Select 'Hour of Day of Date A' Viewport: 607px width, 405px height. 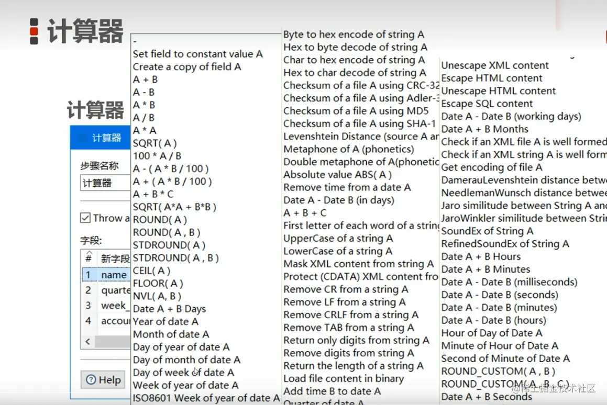(492, 333)
